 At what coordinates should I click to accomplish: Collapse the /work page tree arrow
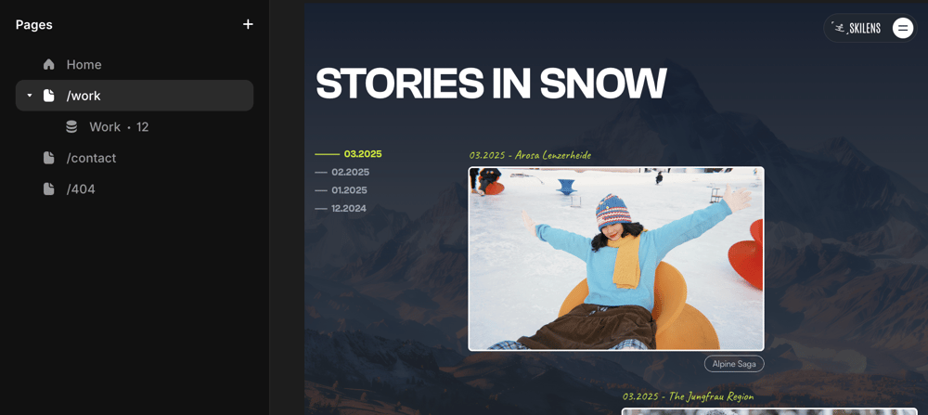[x=30, y=96]
